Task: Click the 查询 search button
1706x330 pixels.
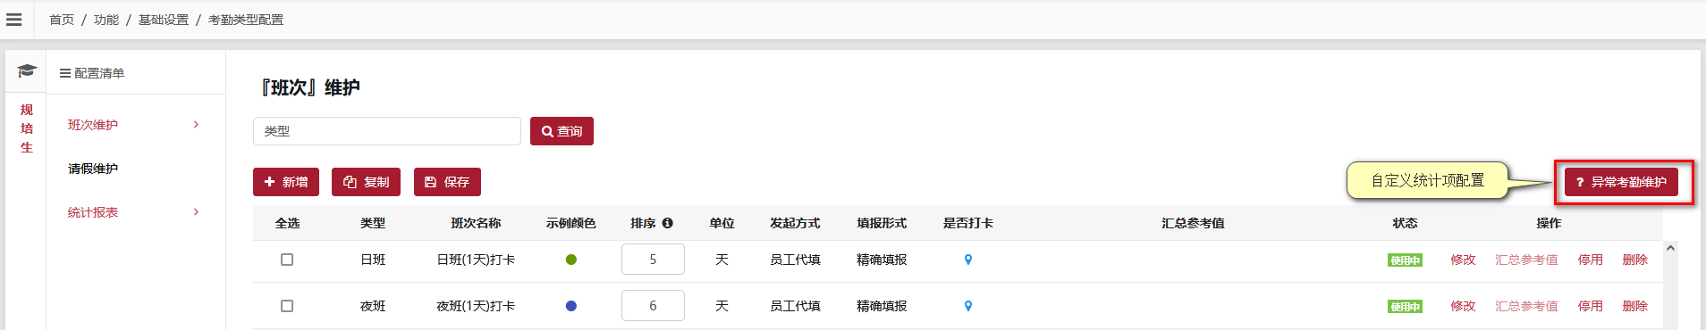Action: (562, 131)
